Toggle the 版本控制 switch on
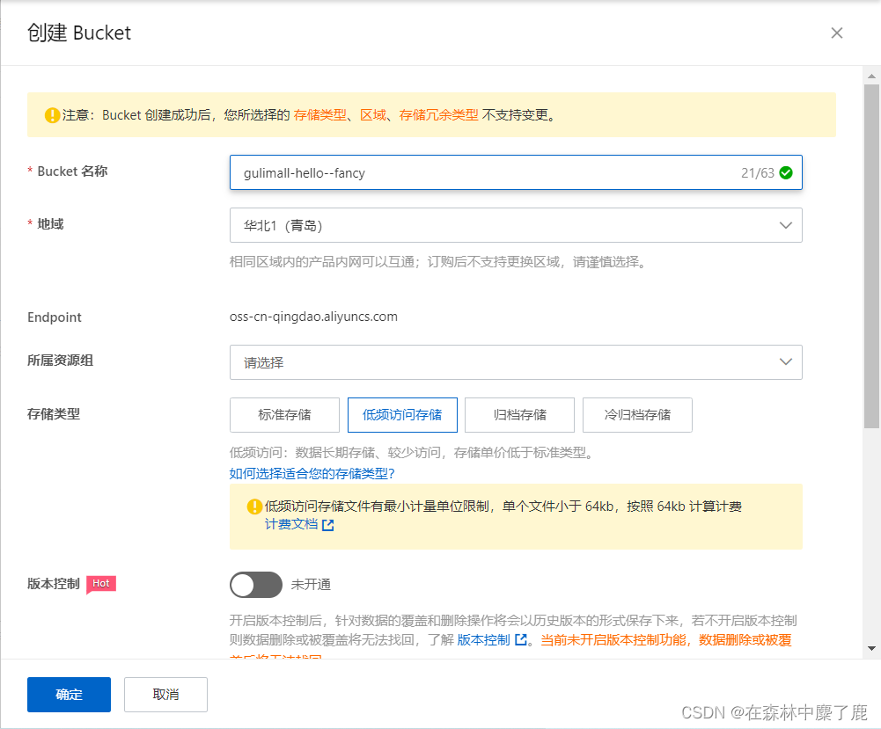The height and width of the screenshot is (729, 881). click(x=255, y=585)
